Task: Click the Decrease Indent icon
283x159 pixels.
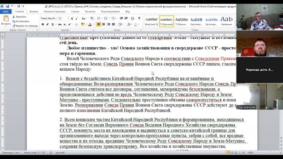Action: pos(122,19)
